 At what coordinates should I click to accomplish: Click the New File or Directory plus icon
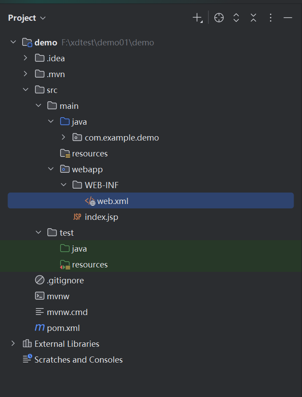coord(197,18)
